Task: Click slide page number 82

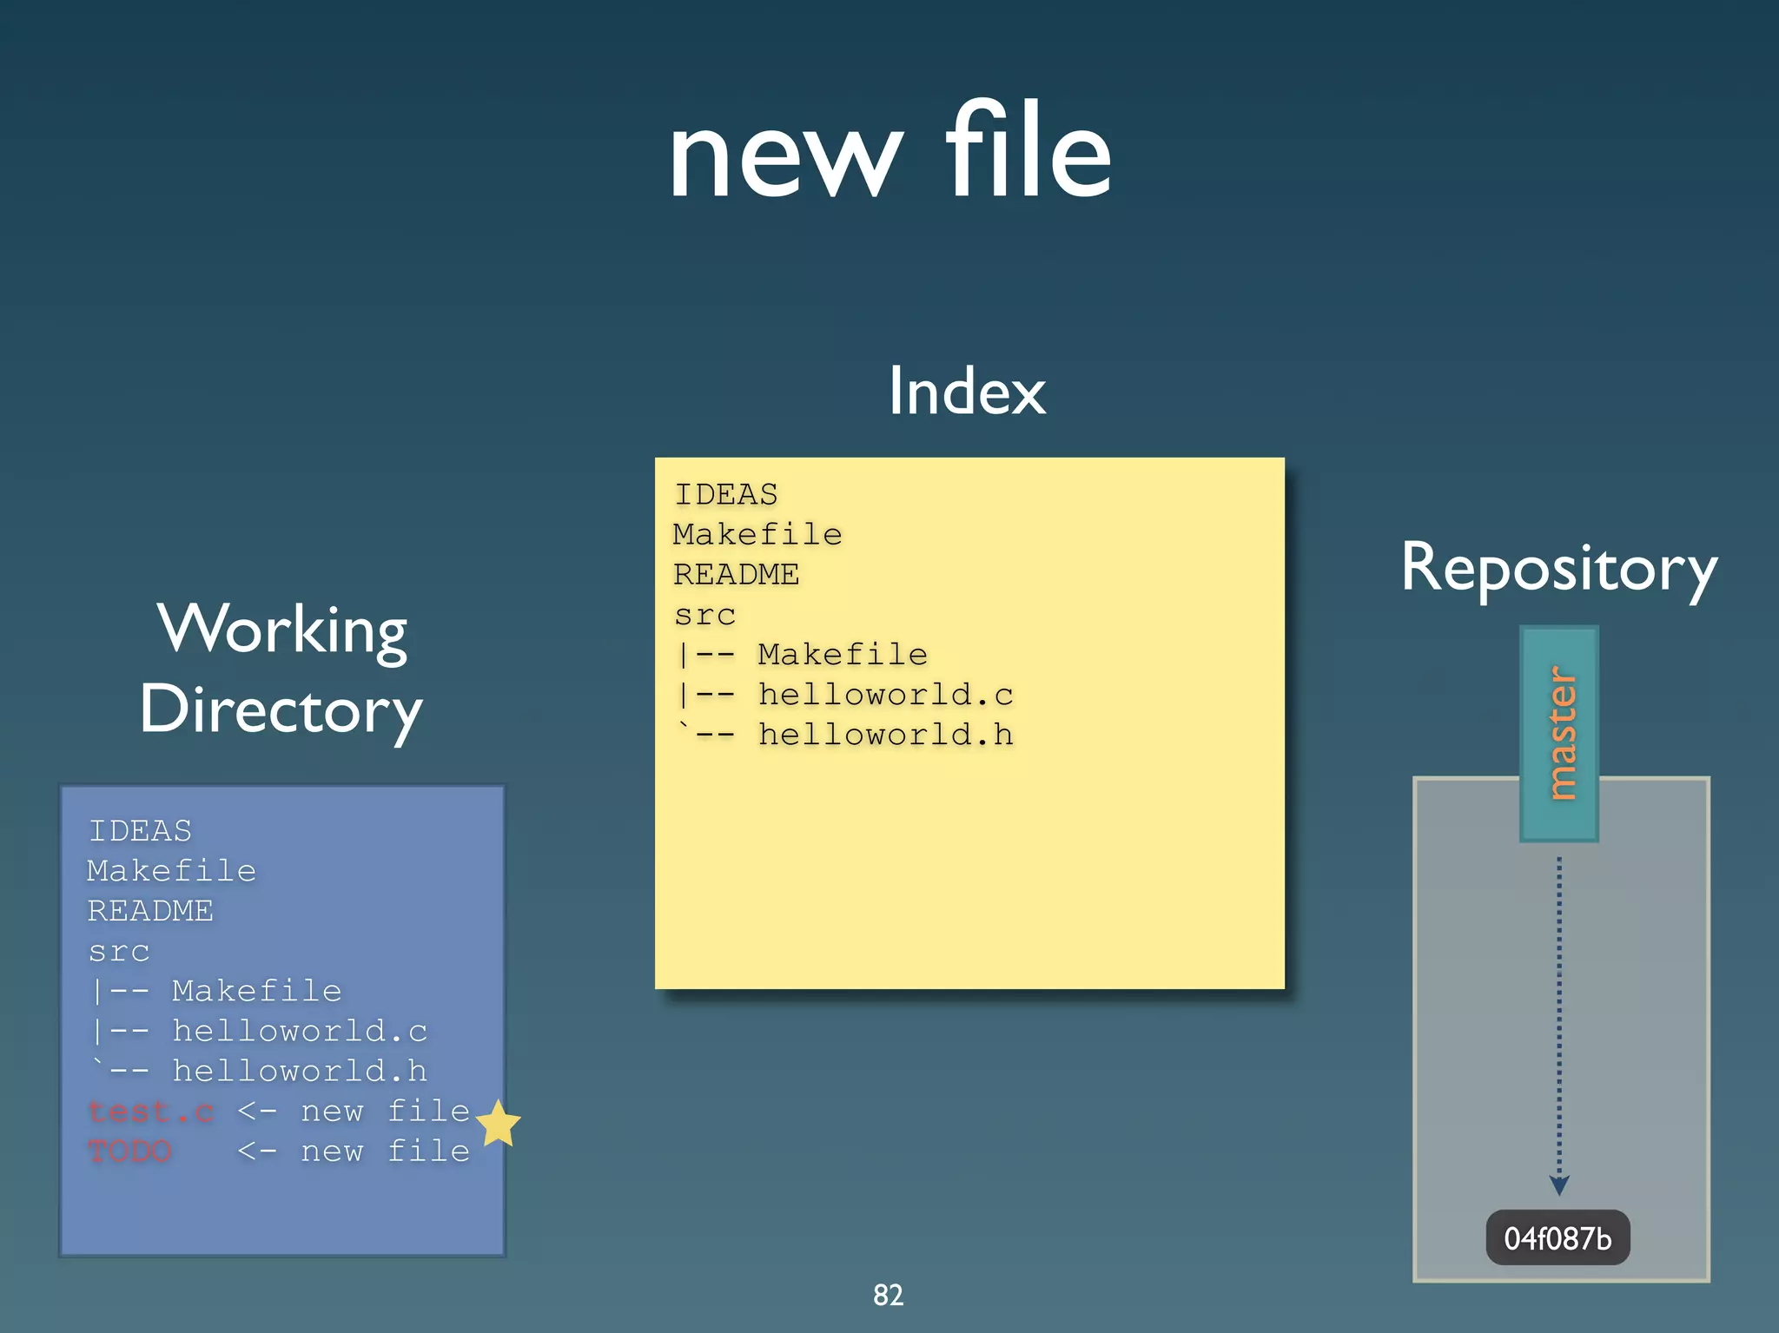Action: [888, 1295]
